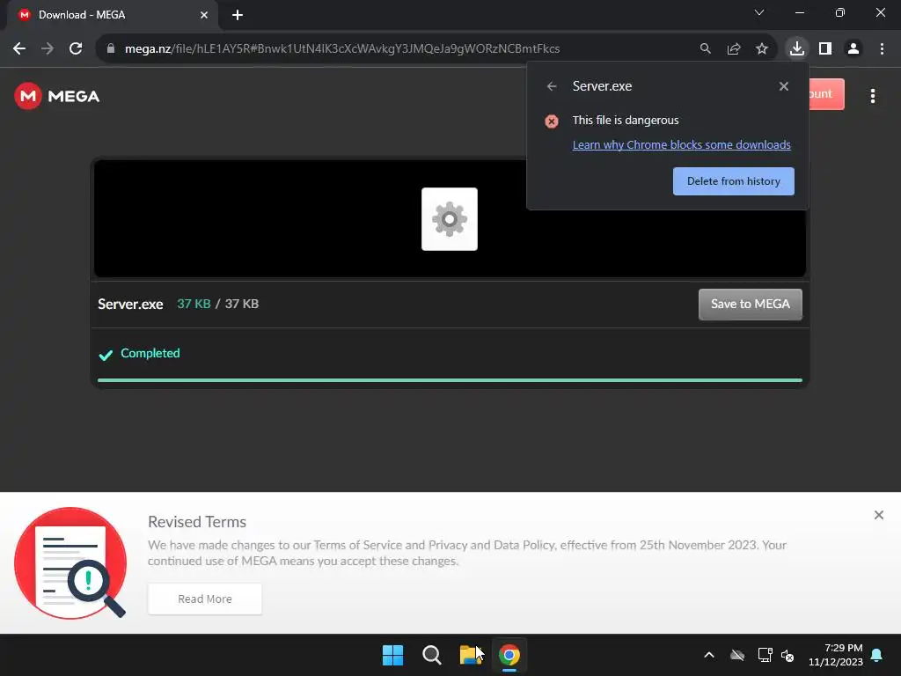Open MEGA page three-dot menu
This screenshot has width=901, height=676.
pyautogui.click(x=873, y=96)
